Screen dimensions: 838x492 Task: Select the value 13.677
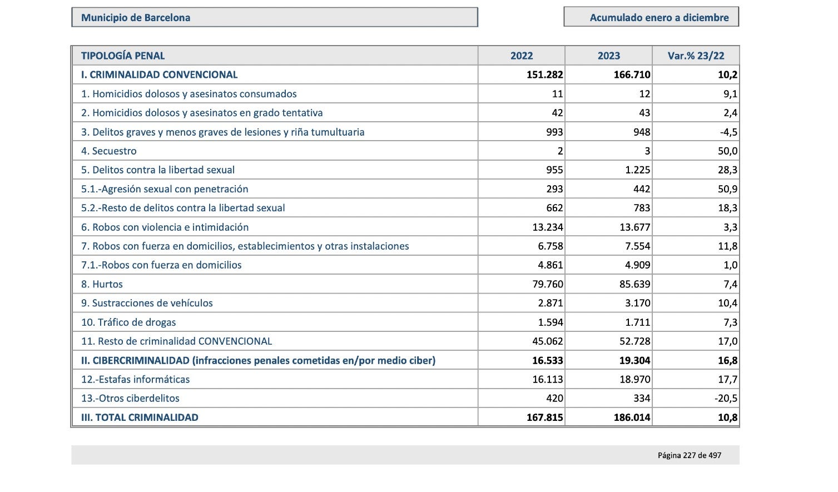(x=635, y=227)
